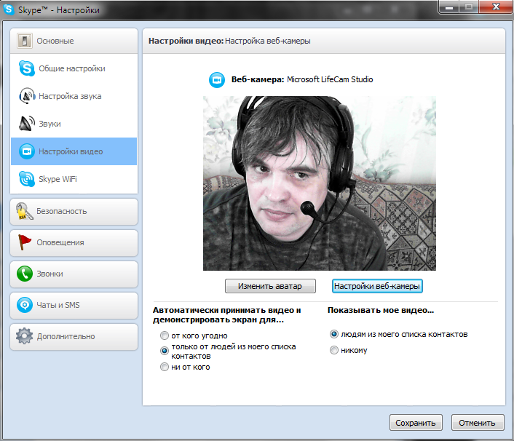The width and height of the screenshot is (514, 441).
Task: Click the webcam video preview
Action: [320, 183]
